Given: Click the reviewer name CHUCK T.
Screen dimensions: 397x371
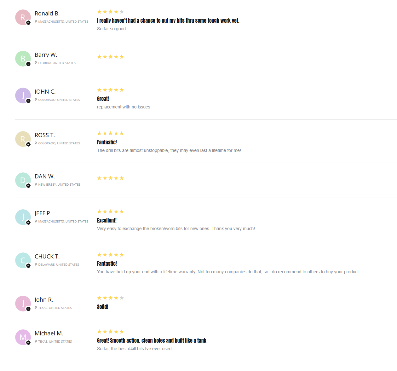Looking at the screenshot, I should (47, 257).
